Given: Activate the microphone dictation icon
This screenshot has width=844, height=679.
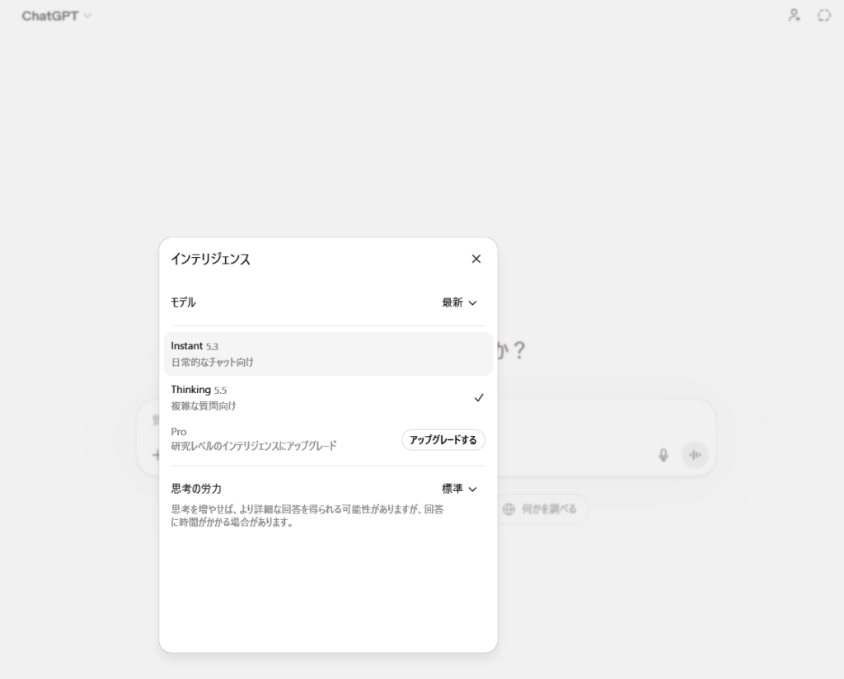Looking at the screenshot, I should tap(663, 455).
